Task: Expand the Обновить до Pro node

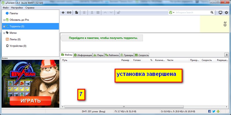Action: [4, 20]
